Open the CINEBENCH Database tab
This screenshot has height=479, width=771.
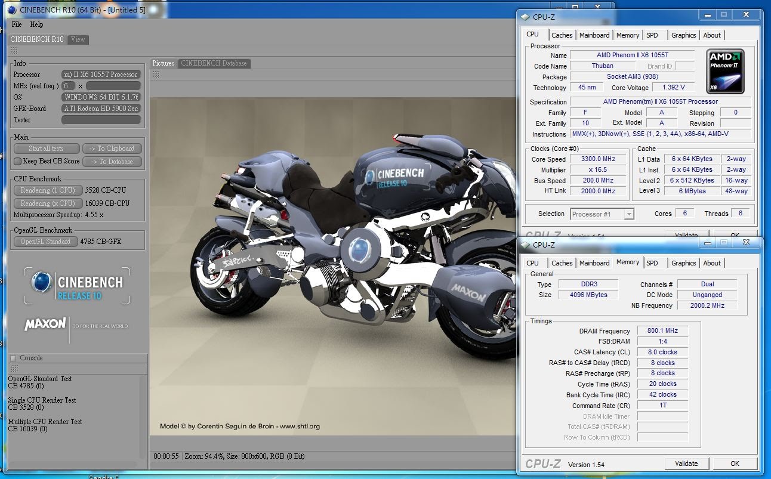click(214, 63)
